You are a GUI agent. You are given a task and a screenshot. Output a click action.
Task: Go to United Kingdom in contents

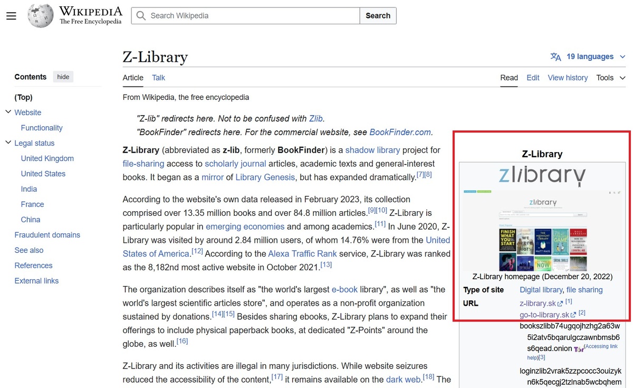pyautogui.click(x=47, y=158)
